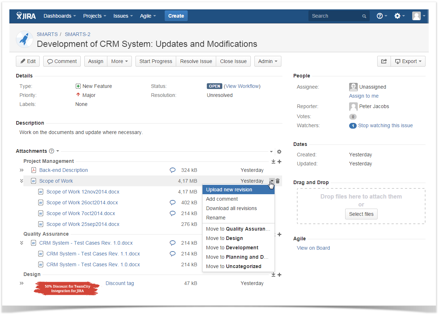Screen dimensions: 441x316
Task: Collapse Scope of Work revisions
Action: coord(22,181)
